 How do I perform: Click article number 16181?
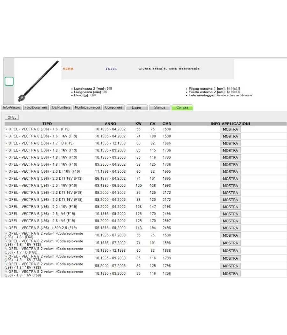point(111,69)
